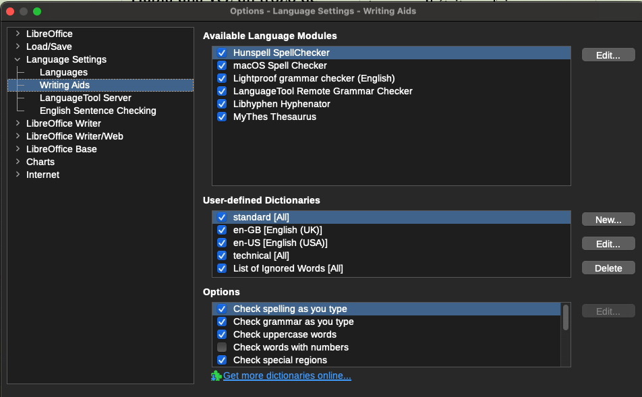
Task: Disable Lightproof grammar checker (English)
Action: click(222, 78)
